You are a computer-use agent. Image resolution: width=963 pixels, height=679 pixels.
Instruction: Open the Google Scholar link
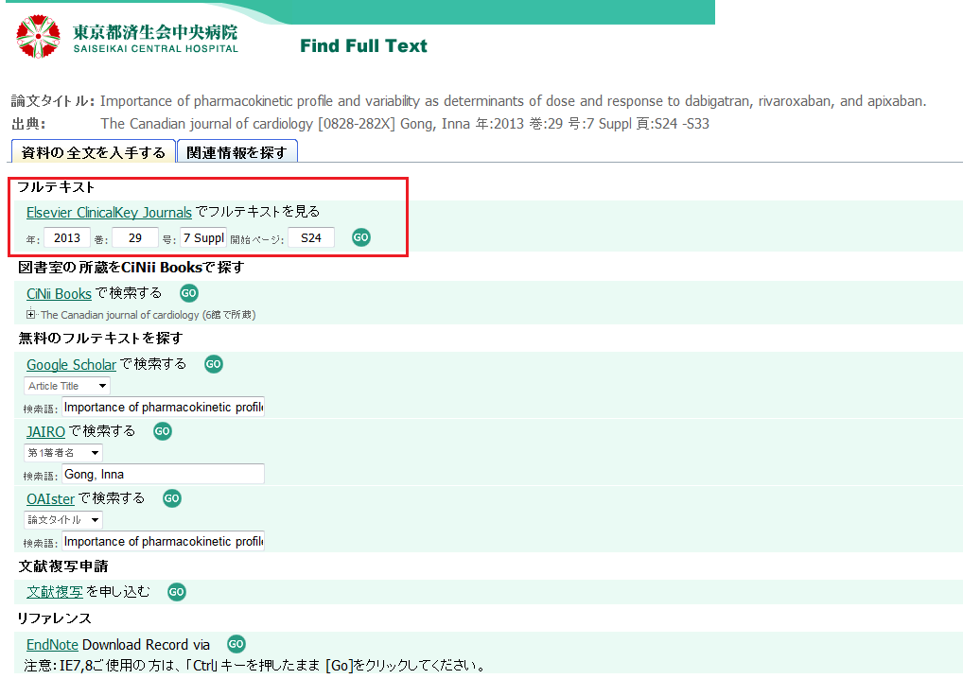71,365
